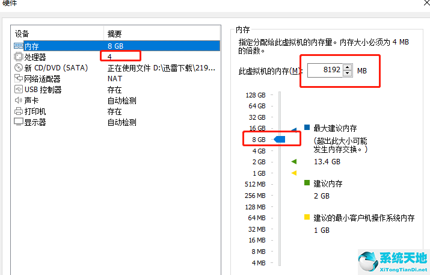Click the NAT summary of network adapter
430x275 pixels.
[x=115, y=79]
